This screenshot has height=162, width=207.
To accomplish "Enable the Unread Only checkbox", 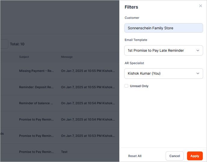I will (x=127, y=86).
